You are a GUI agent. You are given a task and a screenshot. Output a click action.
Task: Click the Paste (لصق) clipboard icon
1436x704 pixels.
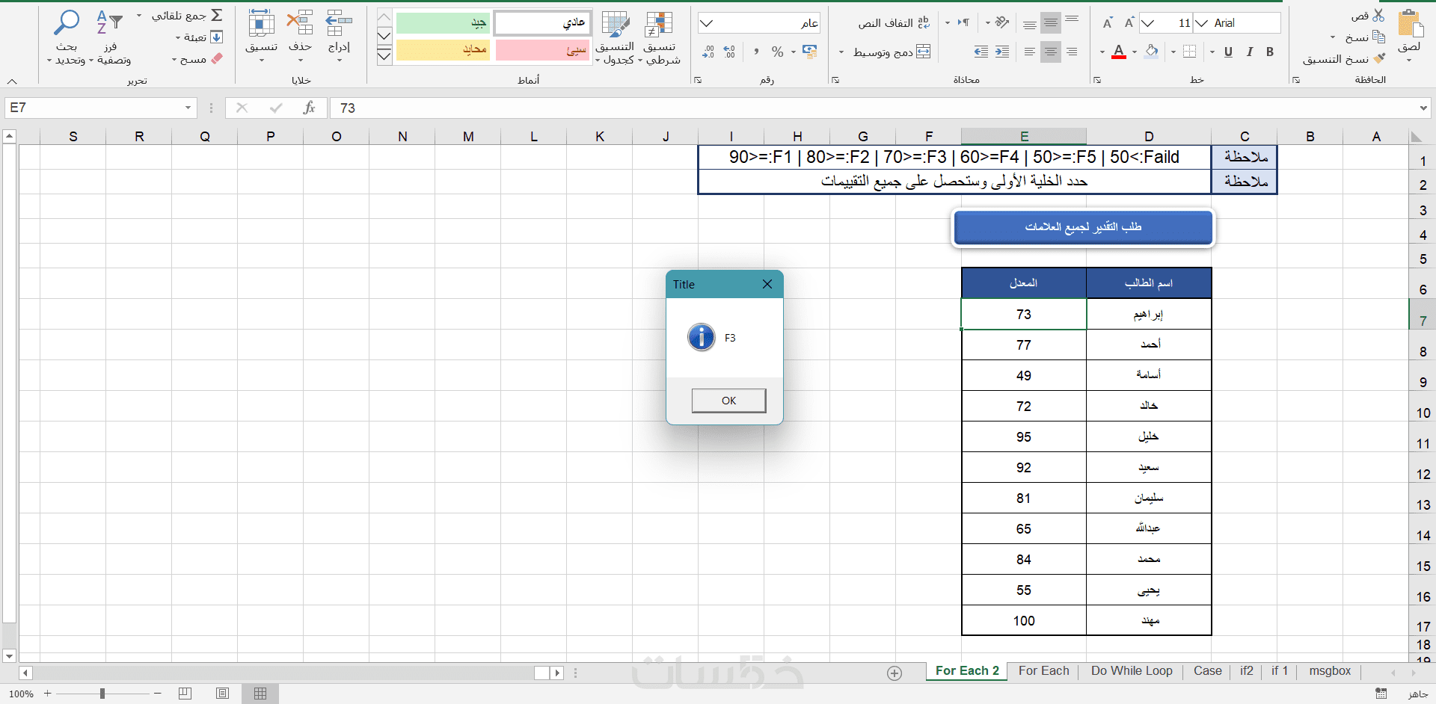(x=1411, y=25)
